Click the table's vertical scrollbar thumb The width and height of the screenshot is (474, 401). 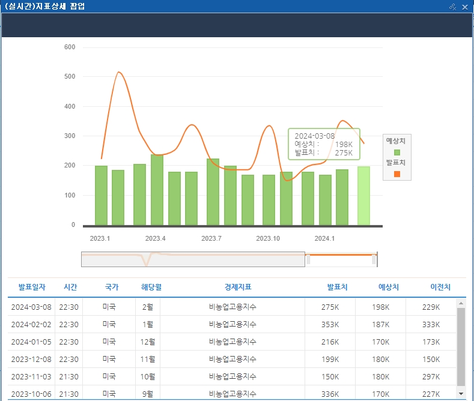pos(461,348)
